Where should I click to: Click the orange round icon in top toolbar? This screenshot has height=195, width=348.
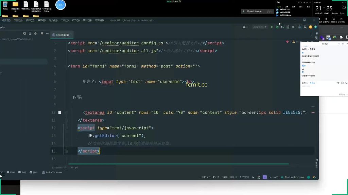coord(311,27)
